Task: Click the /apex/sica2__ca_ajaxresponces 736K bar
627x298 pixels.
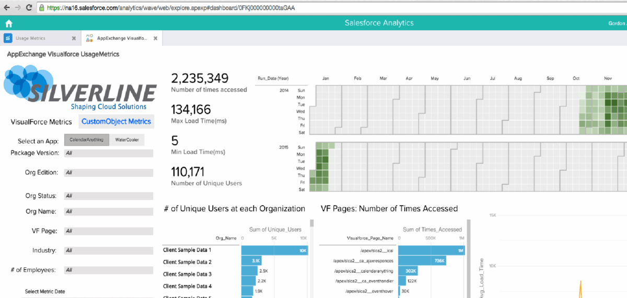Action: tap(422, 260)
